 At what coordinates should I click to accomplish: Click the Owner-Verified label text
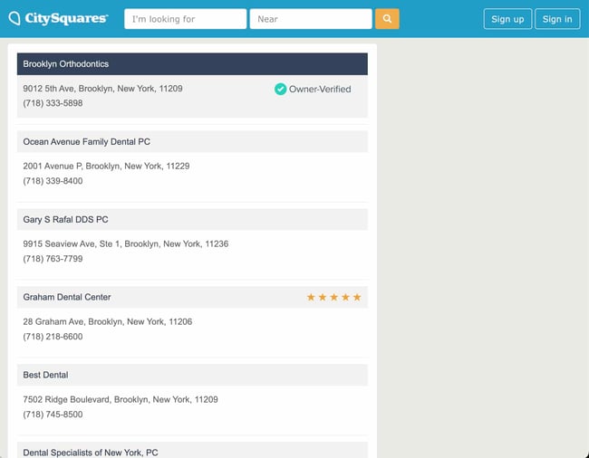coord(319,89)
